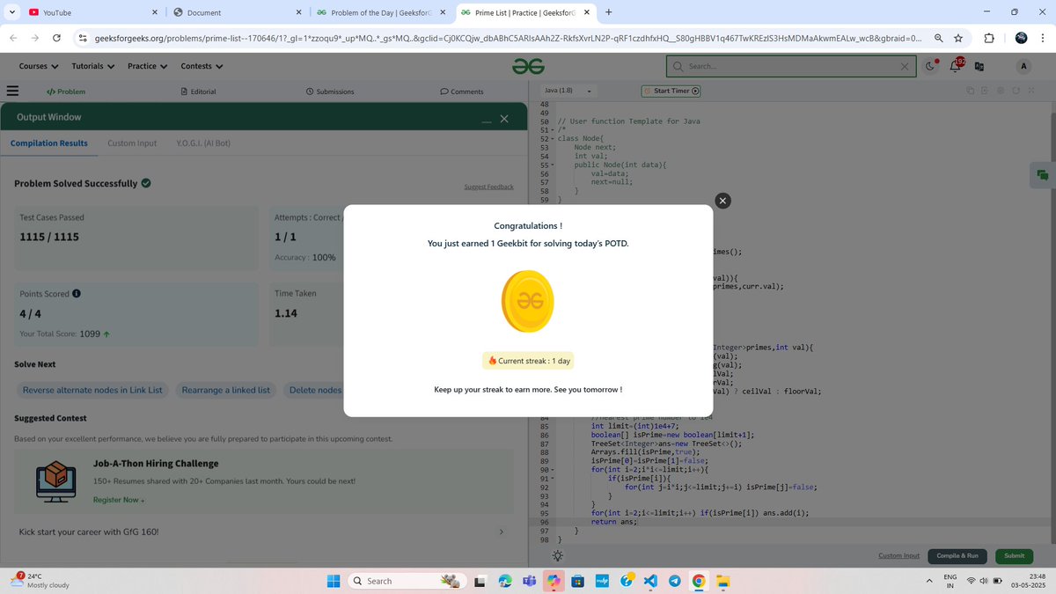
Task: Open the Windows Start menu
Action: pyautogui.click(x=333, y=581)
